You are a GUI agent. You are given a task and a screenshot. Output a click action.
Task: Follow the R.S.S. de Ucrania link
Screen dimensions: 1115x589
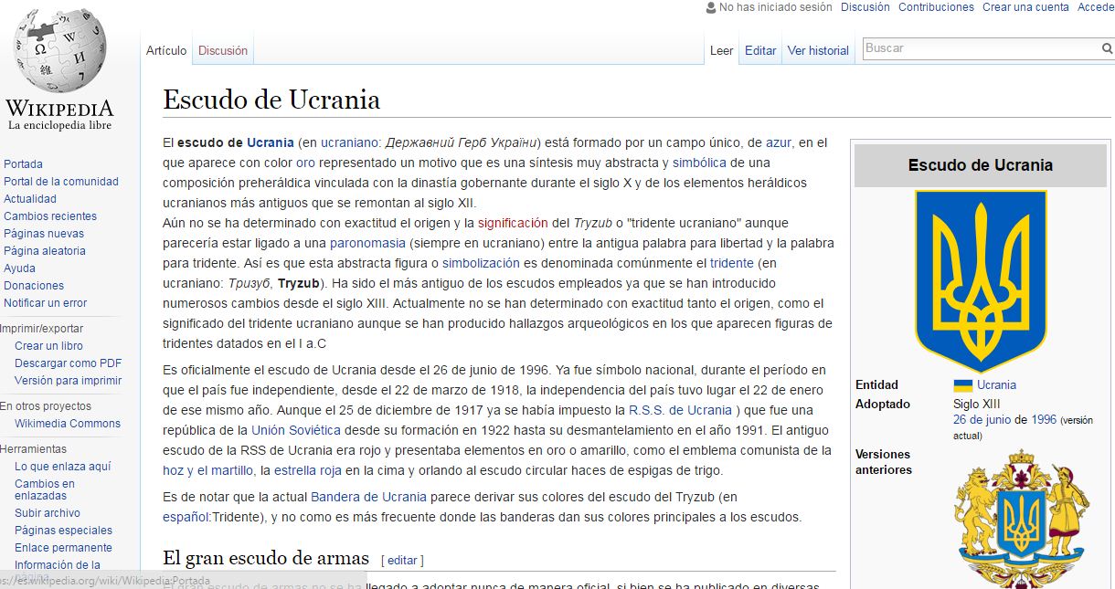click(x=680, y=410)
